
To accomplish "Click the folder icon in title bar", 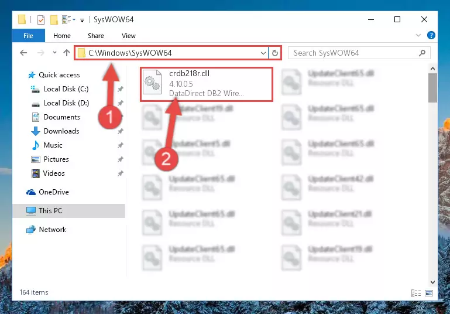I will (22, 19).
